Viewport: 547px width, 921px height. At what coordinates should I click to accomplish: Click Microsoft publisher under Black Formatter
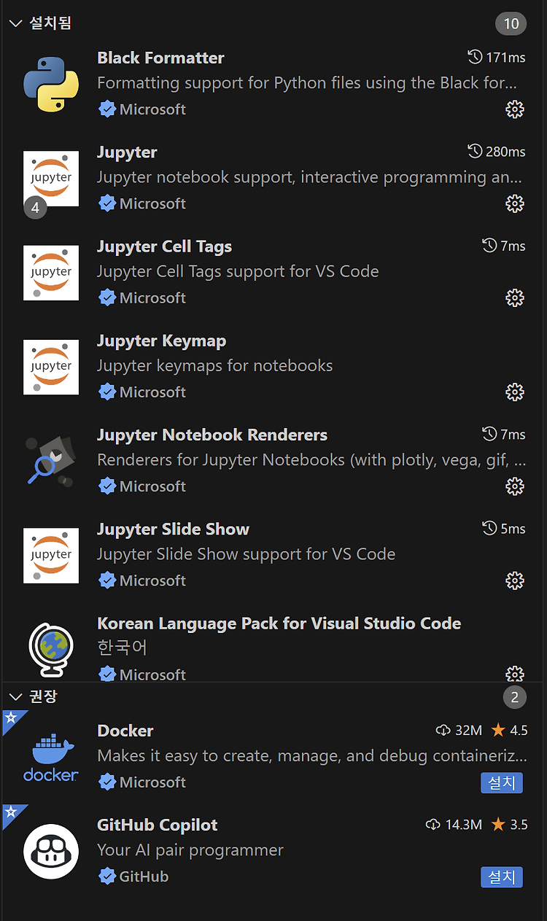(152, 109)
